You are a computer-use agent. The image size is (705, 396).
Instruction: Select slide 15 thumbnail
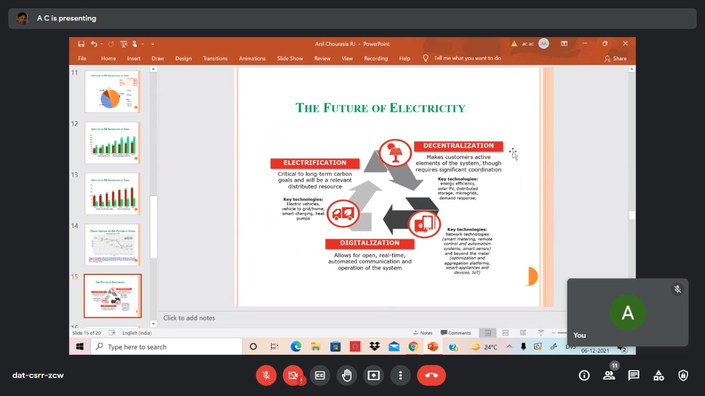112,296
